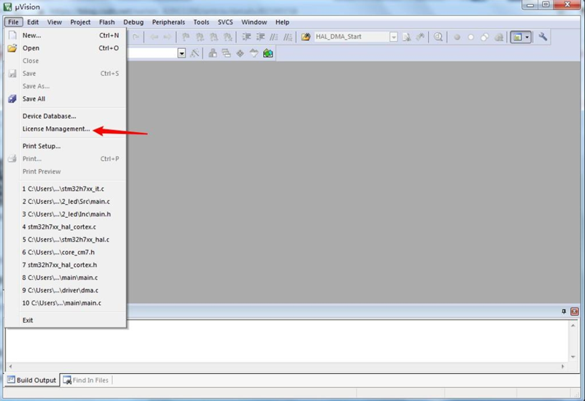Viewport: 585px width, 401px height.
Task: Open the SVCS menu
Action: (x=225, y=22)
